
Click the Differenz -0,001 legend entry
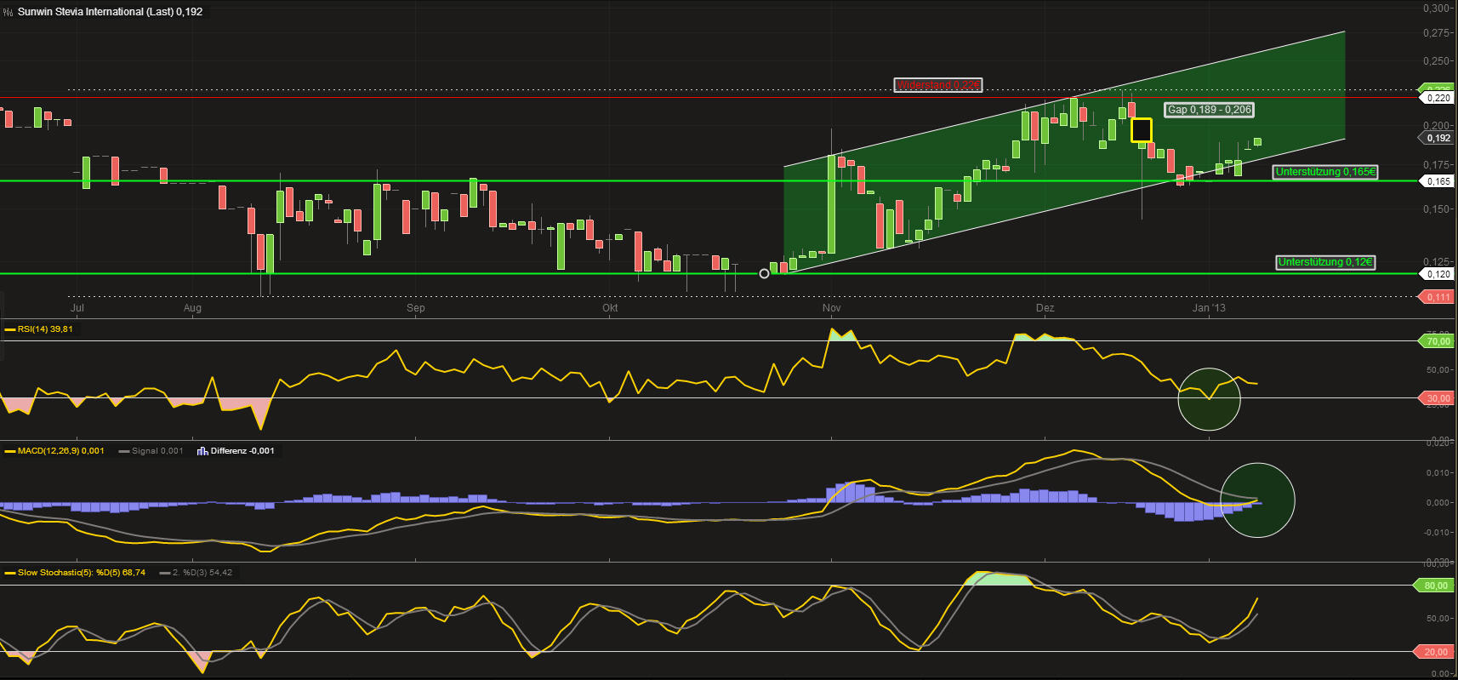242,451
